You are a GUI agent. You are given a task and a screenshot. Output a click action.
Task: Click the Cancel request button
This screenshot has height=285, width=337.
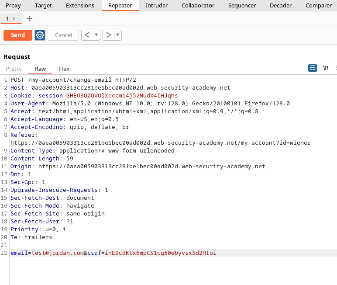coord(63,35)
